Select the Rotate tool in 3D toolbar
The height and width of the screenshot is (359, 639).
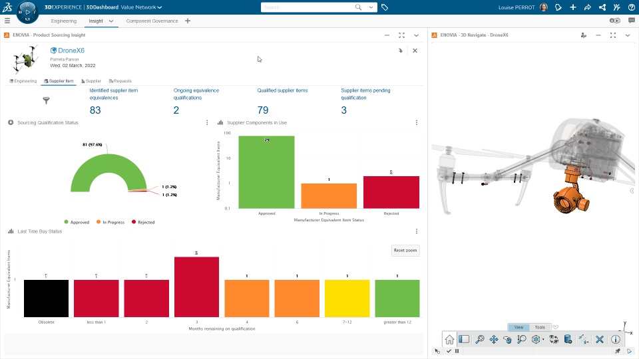click(x=507, y=339)
